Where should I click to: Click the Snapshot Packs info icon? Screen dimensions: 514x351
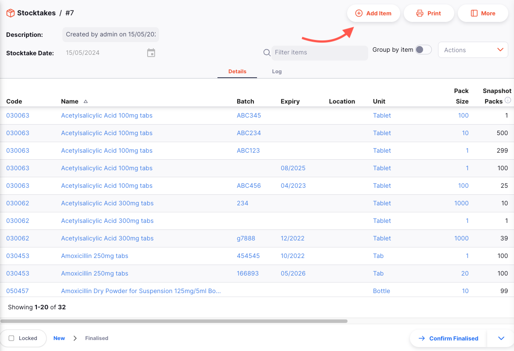pos(508,100)
